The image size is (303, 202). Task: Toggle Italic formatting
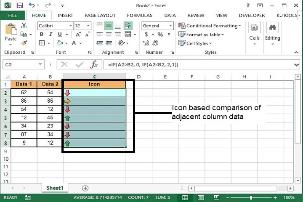[50, 35]
